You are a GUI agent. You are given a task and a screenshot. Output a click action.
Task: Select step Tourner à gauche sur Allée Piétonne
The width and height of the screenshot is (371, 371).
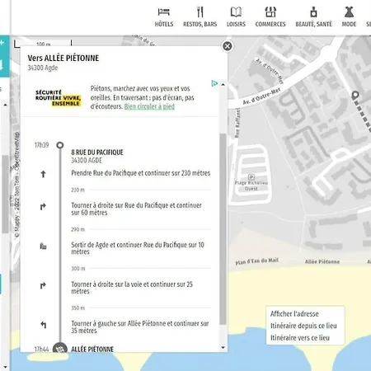pos(140,326)
